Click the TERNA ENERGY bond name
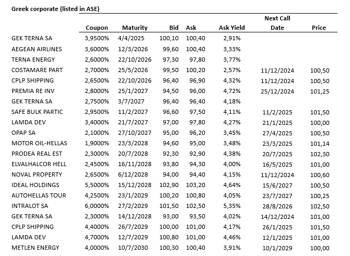 tap(33, 59)
